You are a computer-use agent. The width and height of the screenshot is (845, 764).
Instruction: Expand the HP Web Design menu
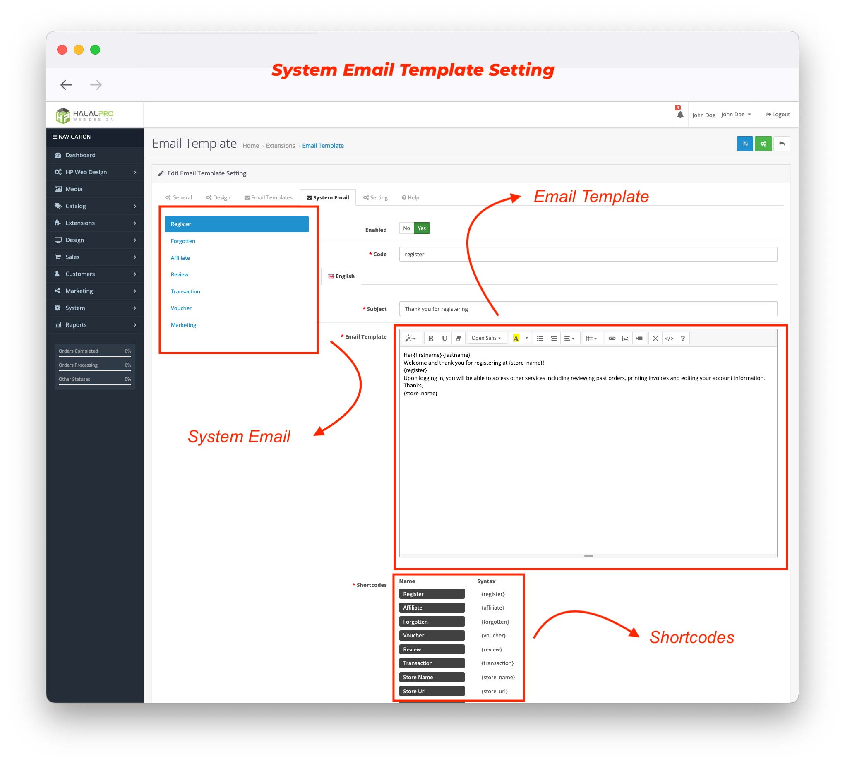coord(95,172)
